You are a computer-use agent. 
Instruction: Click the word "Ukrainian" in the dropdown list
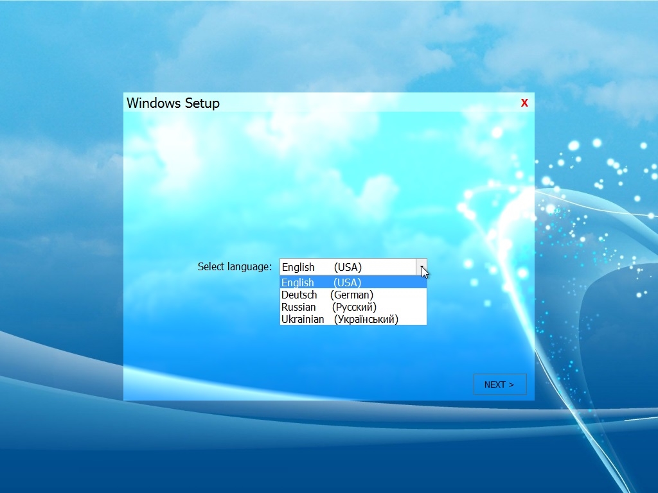point(303,319)
